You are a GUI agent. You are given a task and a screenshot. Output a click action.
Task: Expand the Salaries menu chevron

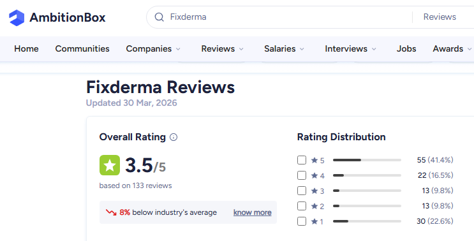tap(302, 49)
